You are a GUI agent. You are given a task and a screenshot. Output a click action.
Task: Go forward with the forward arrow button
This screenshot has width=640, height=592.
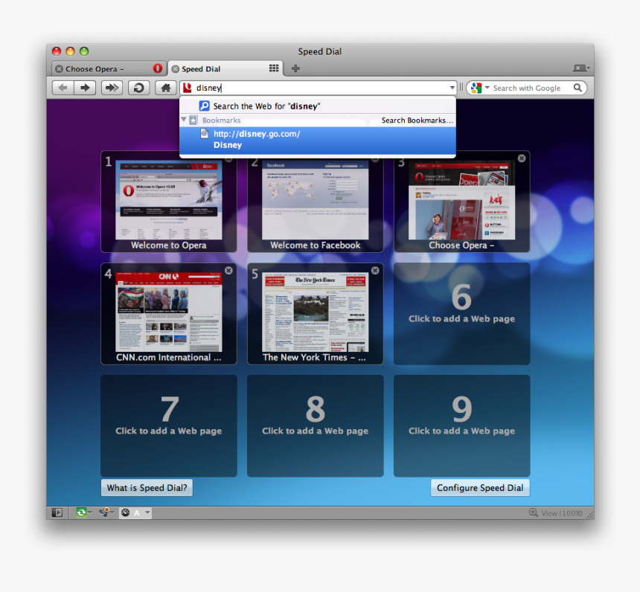pyautogui.click(x=85, y=88)
